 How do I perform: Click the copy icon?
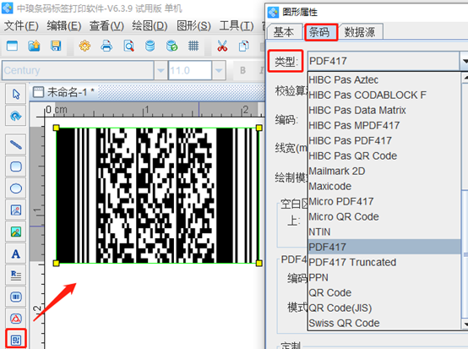pos(244,46)
